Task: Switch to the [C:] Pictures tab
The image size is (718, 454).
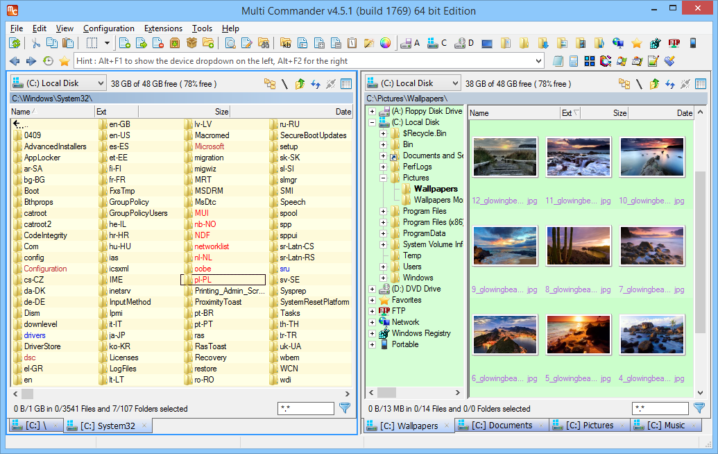Action: (590, 426)
